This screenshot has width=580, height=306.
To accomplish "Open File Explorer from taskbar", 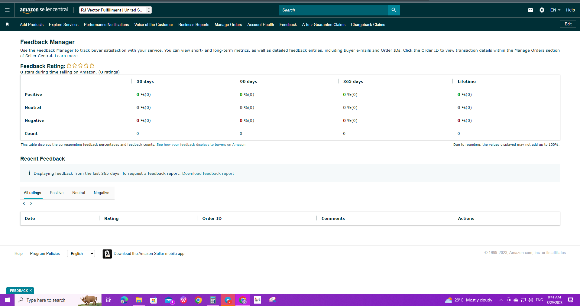I will pos(139,300).
